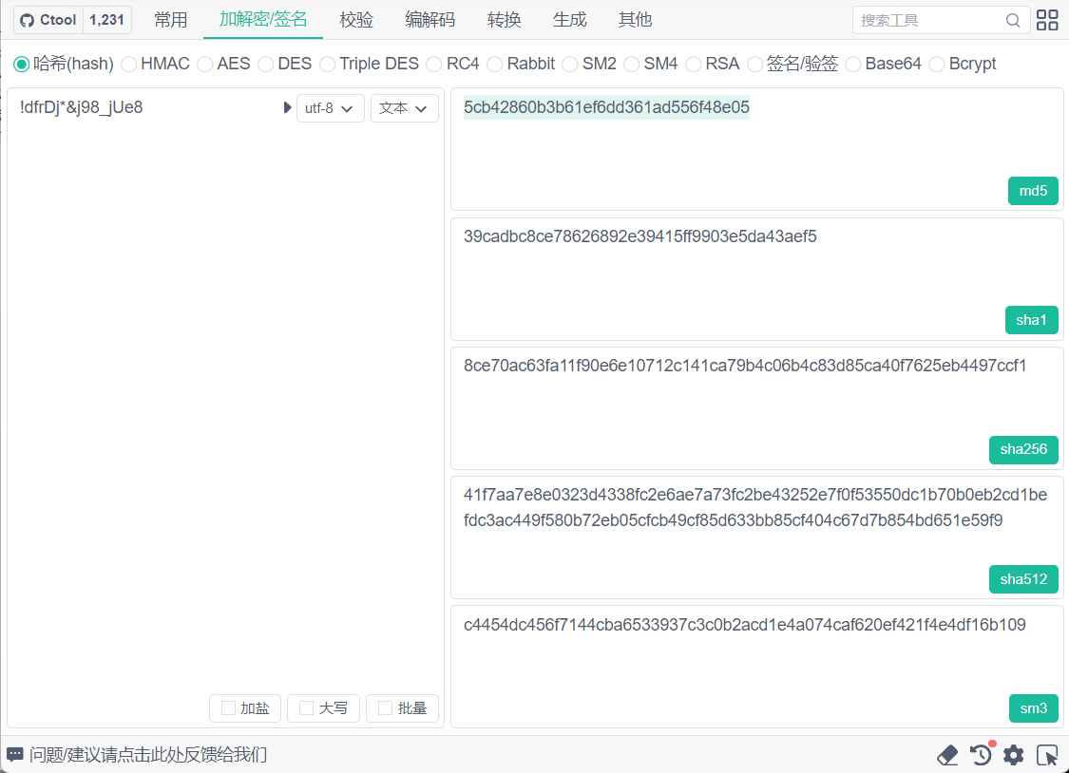Click the 1,231 star count
1069x773 pixels.
pyautogui.click(x=107, y=20)
